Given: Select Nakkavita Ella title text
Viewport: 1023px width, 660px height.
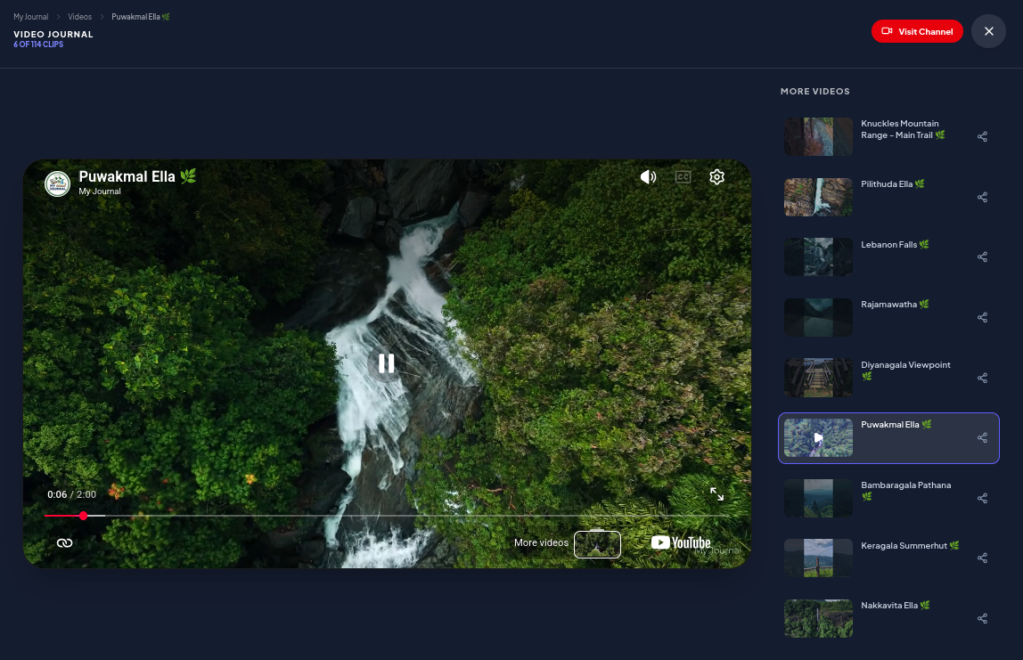Looking at the screenshot, I should (895, 605).
